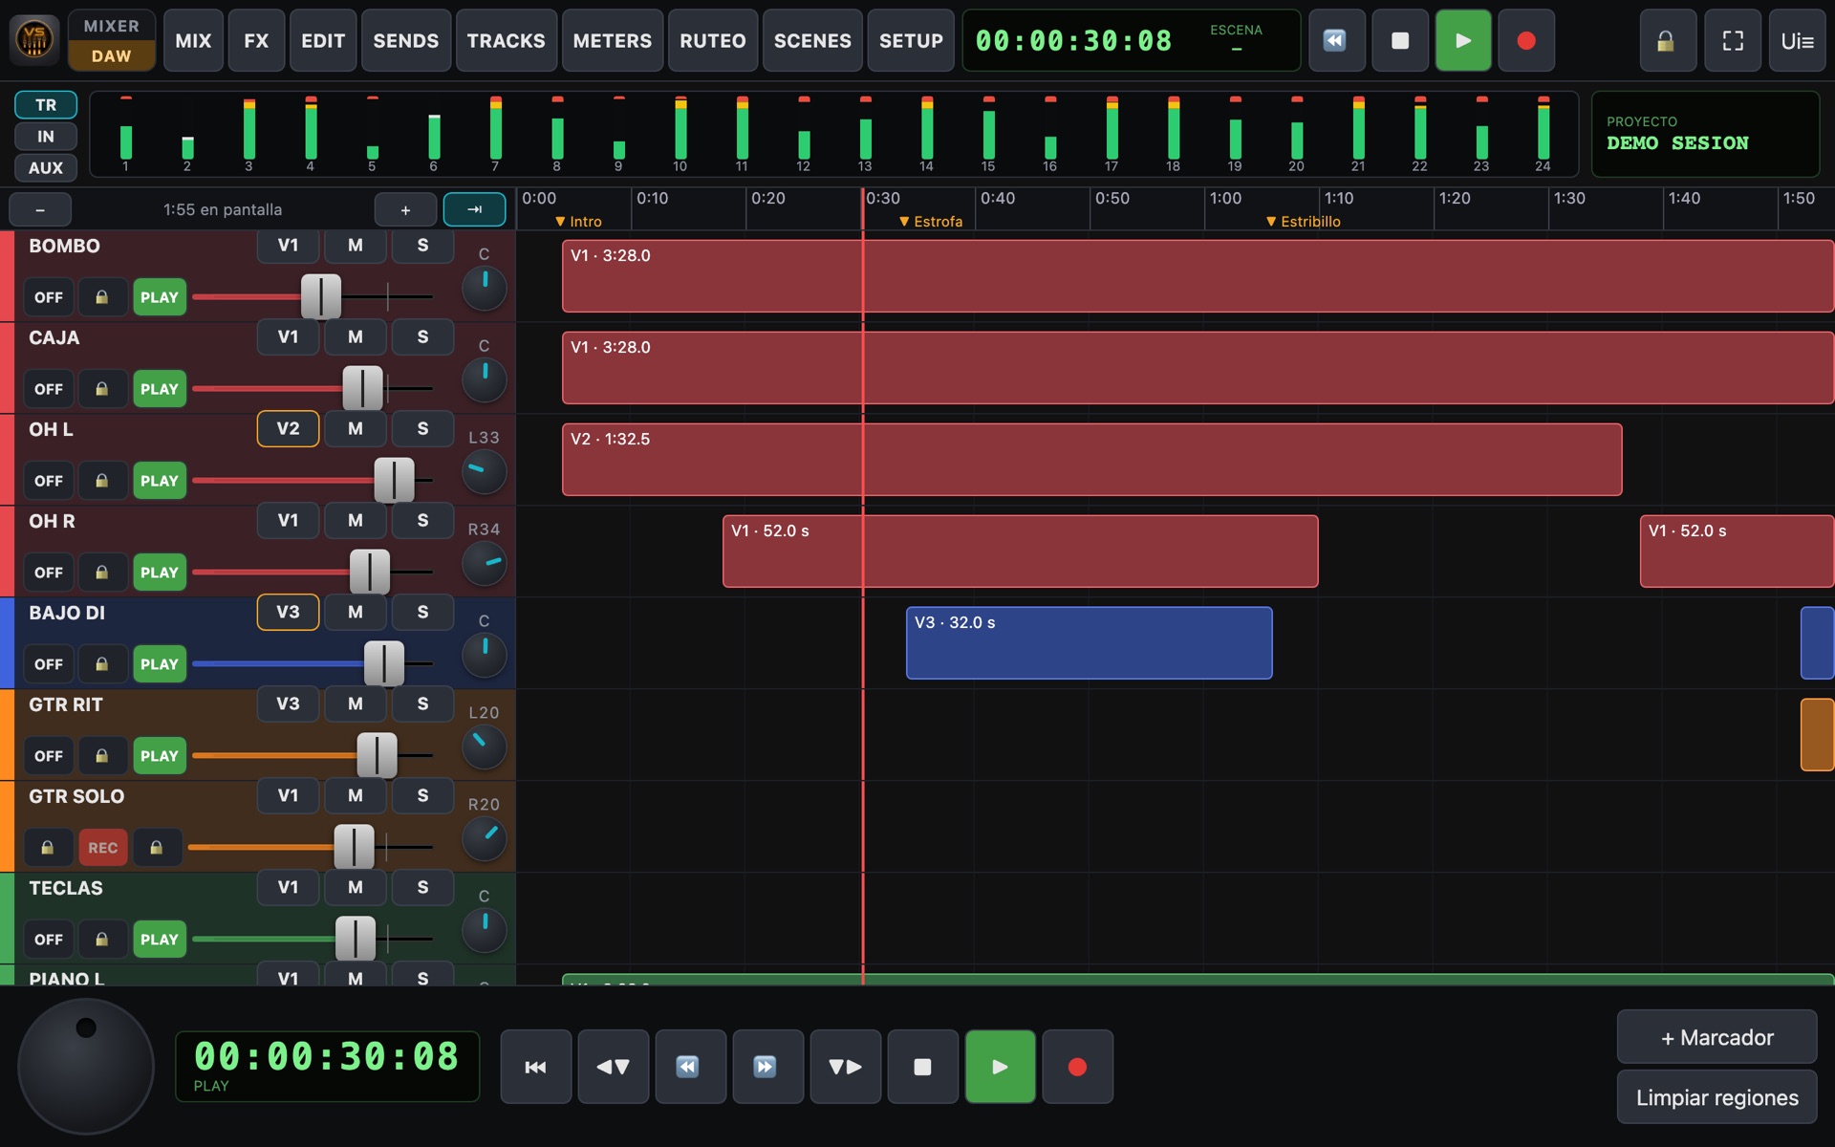Click top toolbar stop button
The height and width of the screenshot is (1147, 1835).
pos(1399,41)
